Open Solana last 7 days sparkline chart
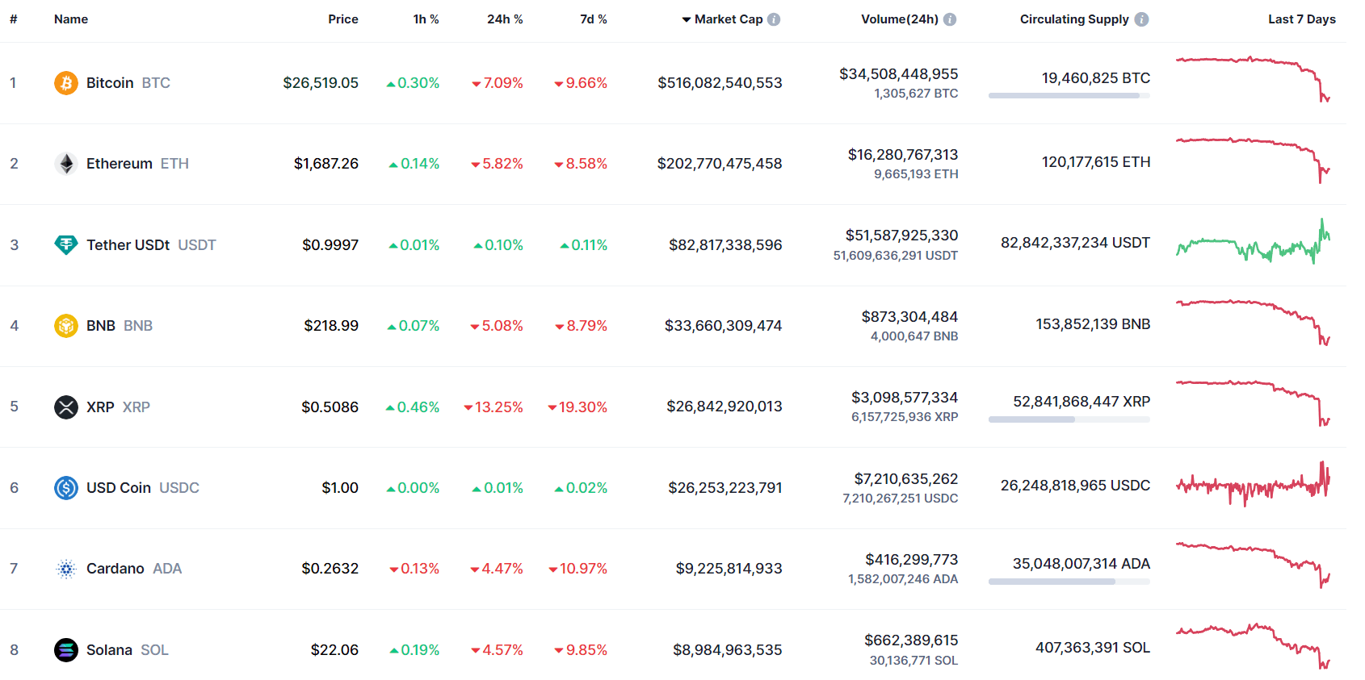The image size is (1365, 680). [1253, 645]
